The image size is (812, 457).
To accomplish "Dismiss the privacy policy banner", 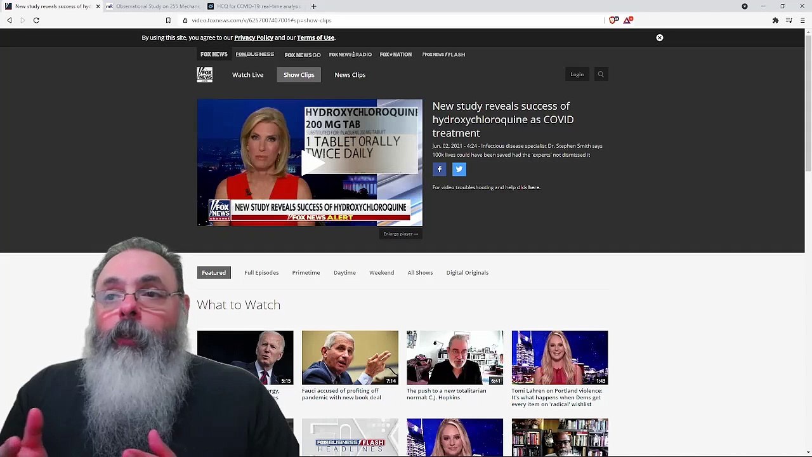I will point(660,38).
